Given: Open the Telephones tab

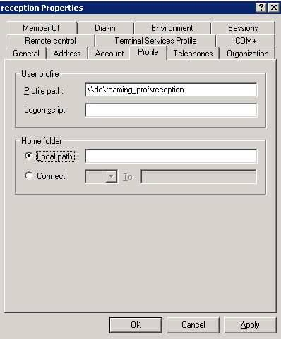Looking at the screenshot, I should pyautogui.click(x=193, y=54).
